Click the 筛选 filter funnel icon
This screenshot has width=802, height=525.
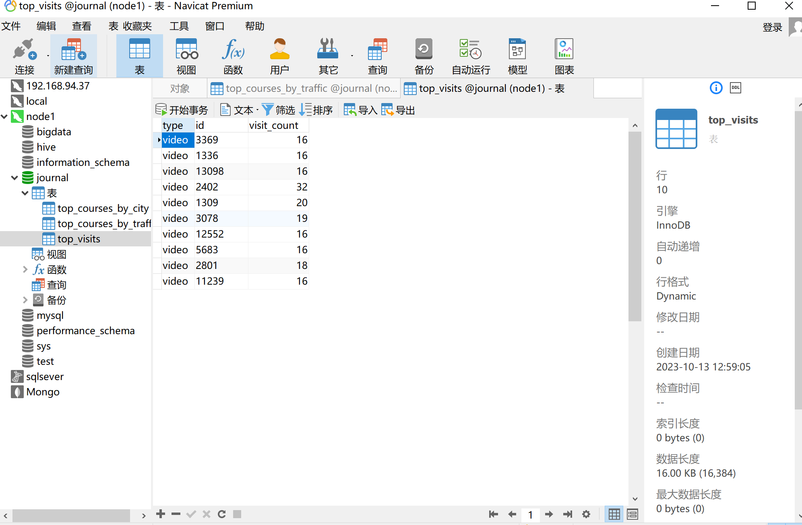(267, 110)
